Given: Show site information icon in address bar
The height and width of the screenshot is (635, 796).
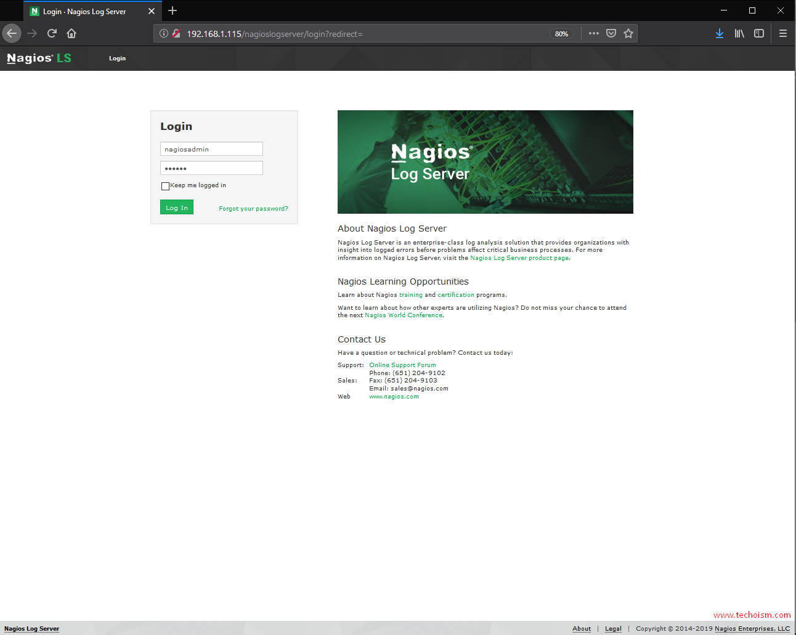Looking at the screenshot, I should [x=164, y=33].
